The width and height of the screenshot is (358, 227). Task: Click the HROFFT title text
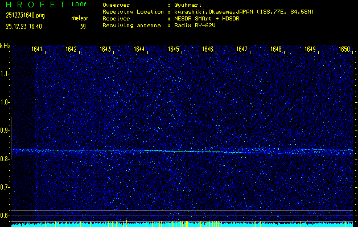32,5
